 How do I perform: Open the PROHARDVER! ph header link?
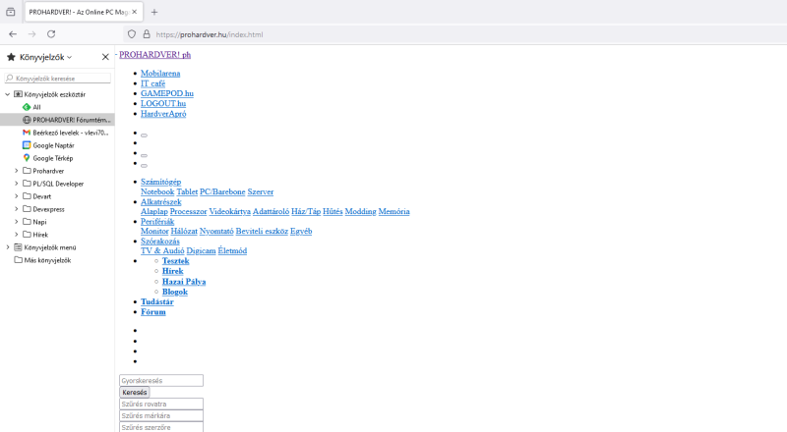pos(155,55)
